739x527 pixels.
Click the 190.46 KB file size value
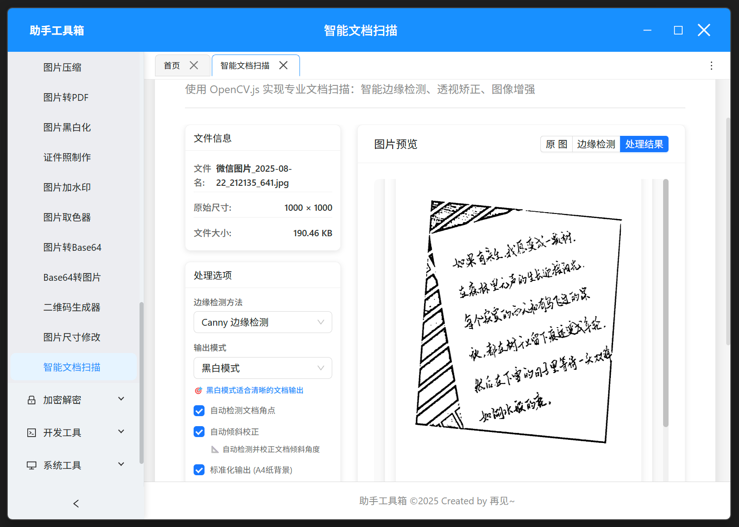[313, 233]
